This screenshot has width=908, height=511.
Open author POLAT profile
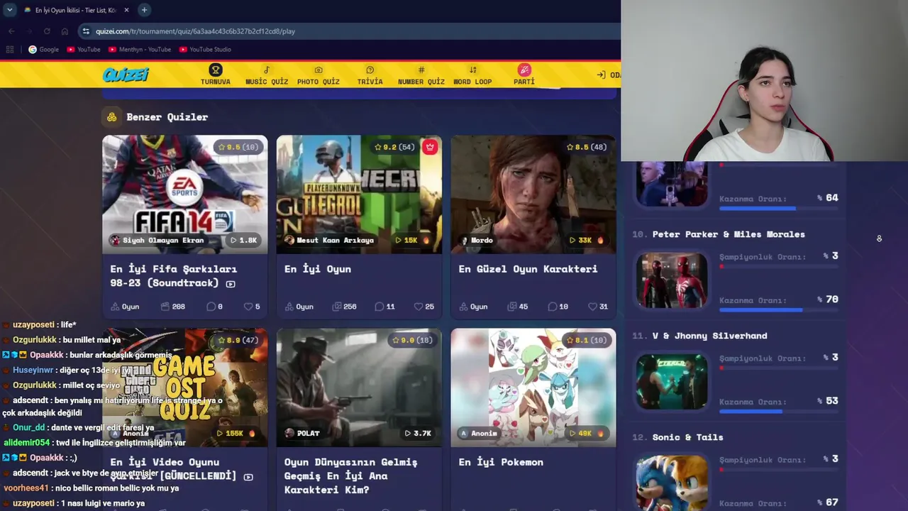click(302, 433)
